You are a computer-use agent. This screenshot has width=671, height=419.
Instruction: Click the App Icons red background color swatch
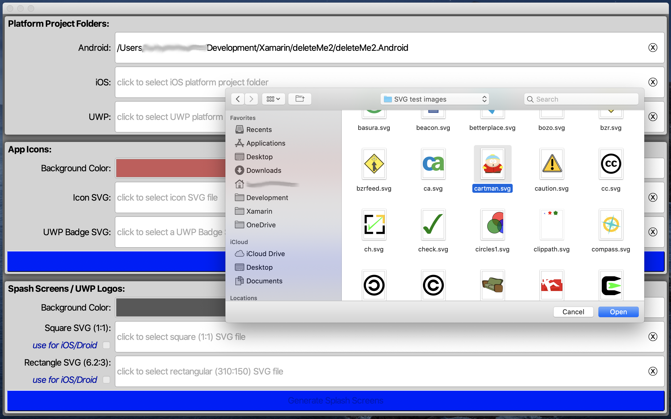click(x=171, y=168)
